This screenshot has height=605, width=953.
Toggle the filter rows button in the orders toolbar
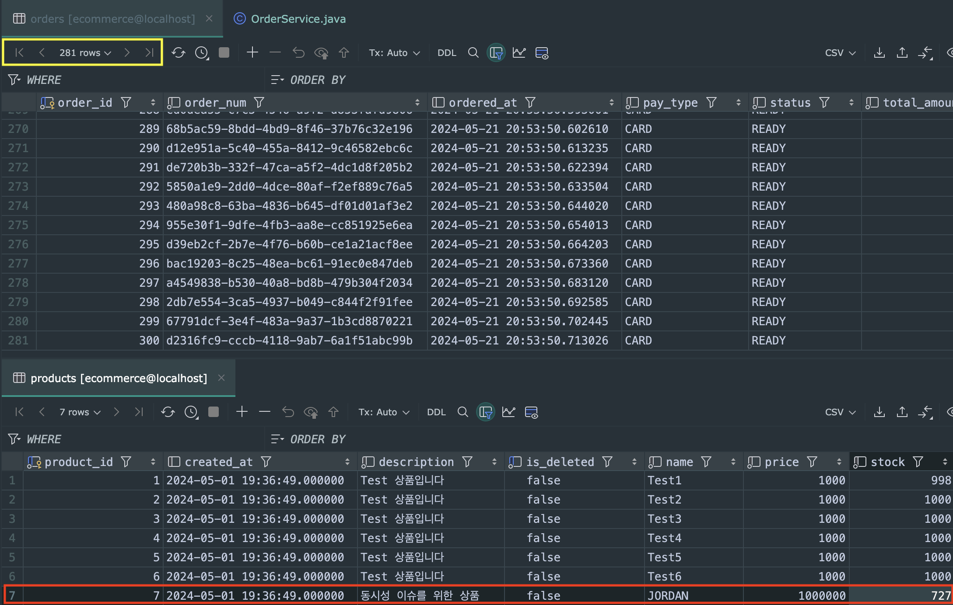point(496,53)
